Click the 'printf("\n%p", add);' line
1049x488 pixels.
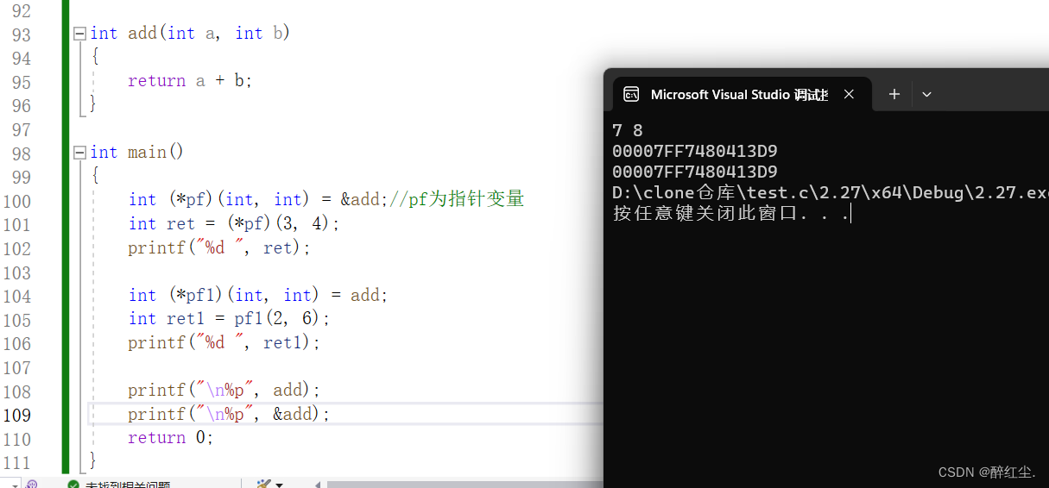(x=224, y=390)
